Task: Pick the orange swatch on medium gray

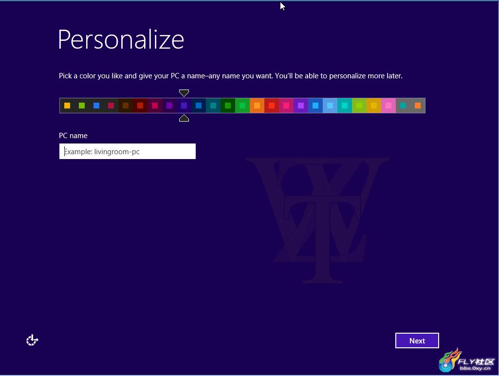Action: click(x=418, y=106)
